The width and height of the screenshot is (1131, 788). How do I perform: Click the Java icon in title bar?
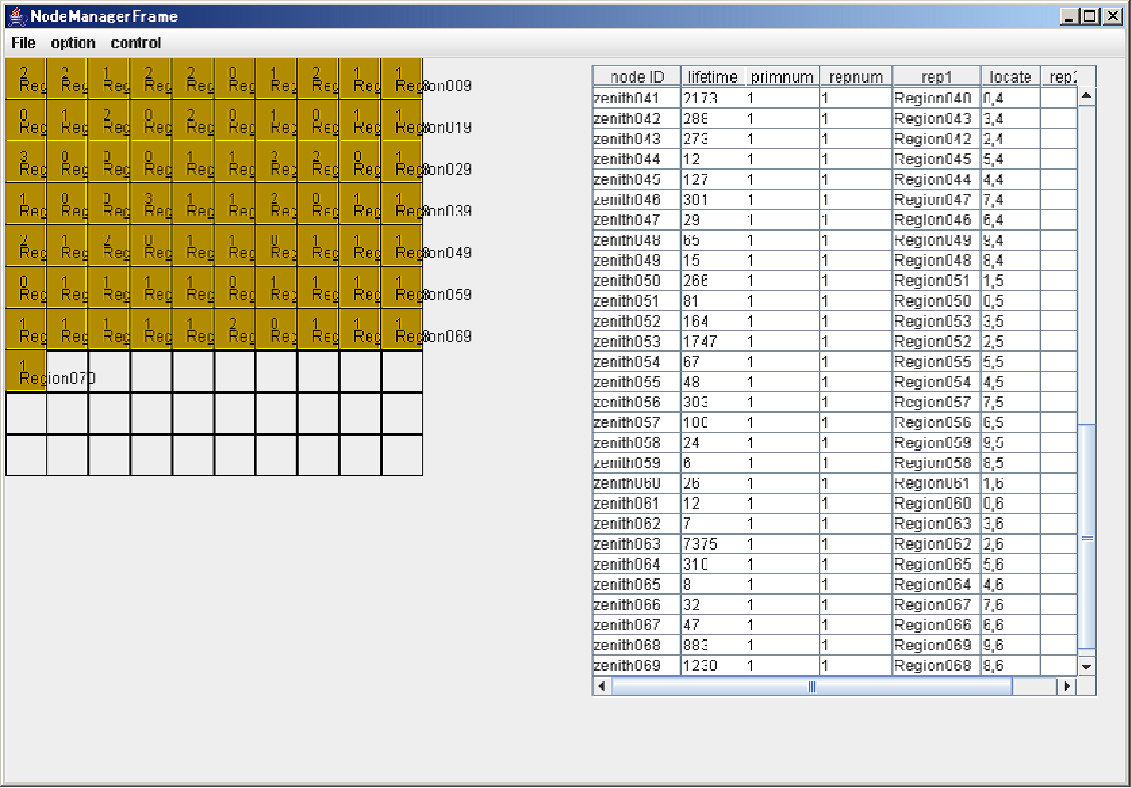16,16
